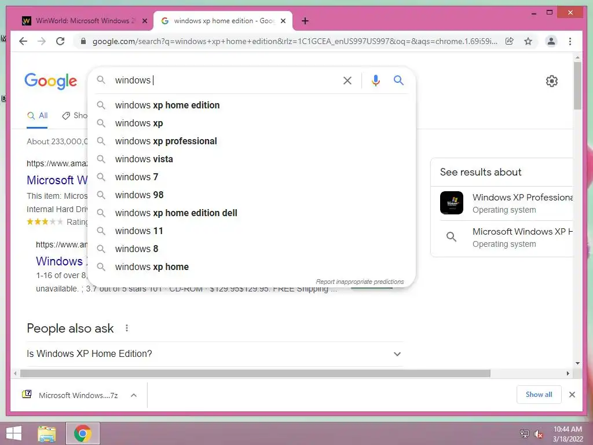Viewport: 593px width, 445px height.
Task: Open Windows Start menu
Action: coord(14,433)
